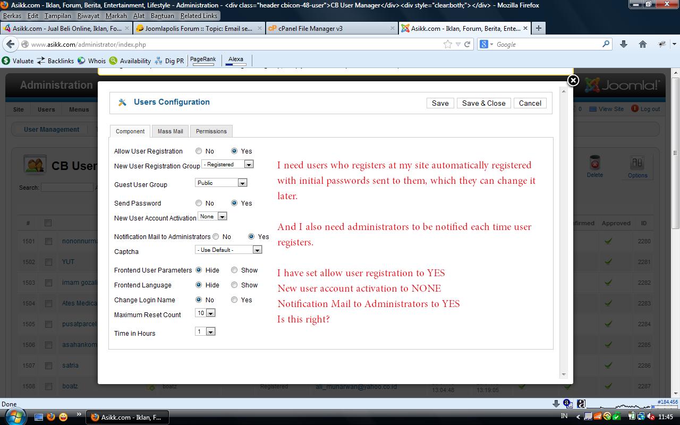The height and width of the screenshot is (425, 680).
Task: Click the PageRank indicator
Action: (x=203, y=61)
